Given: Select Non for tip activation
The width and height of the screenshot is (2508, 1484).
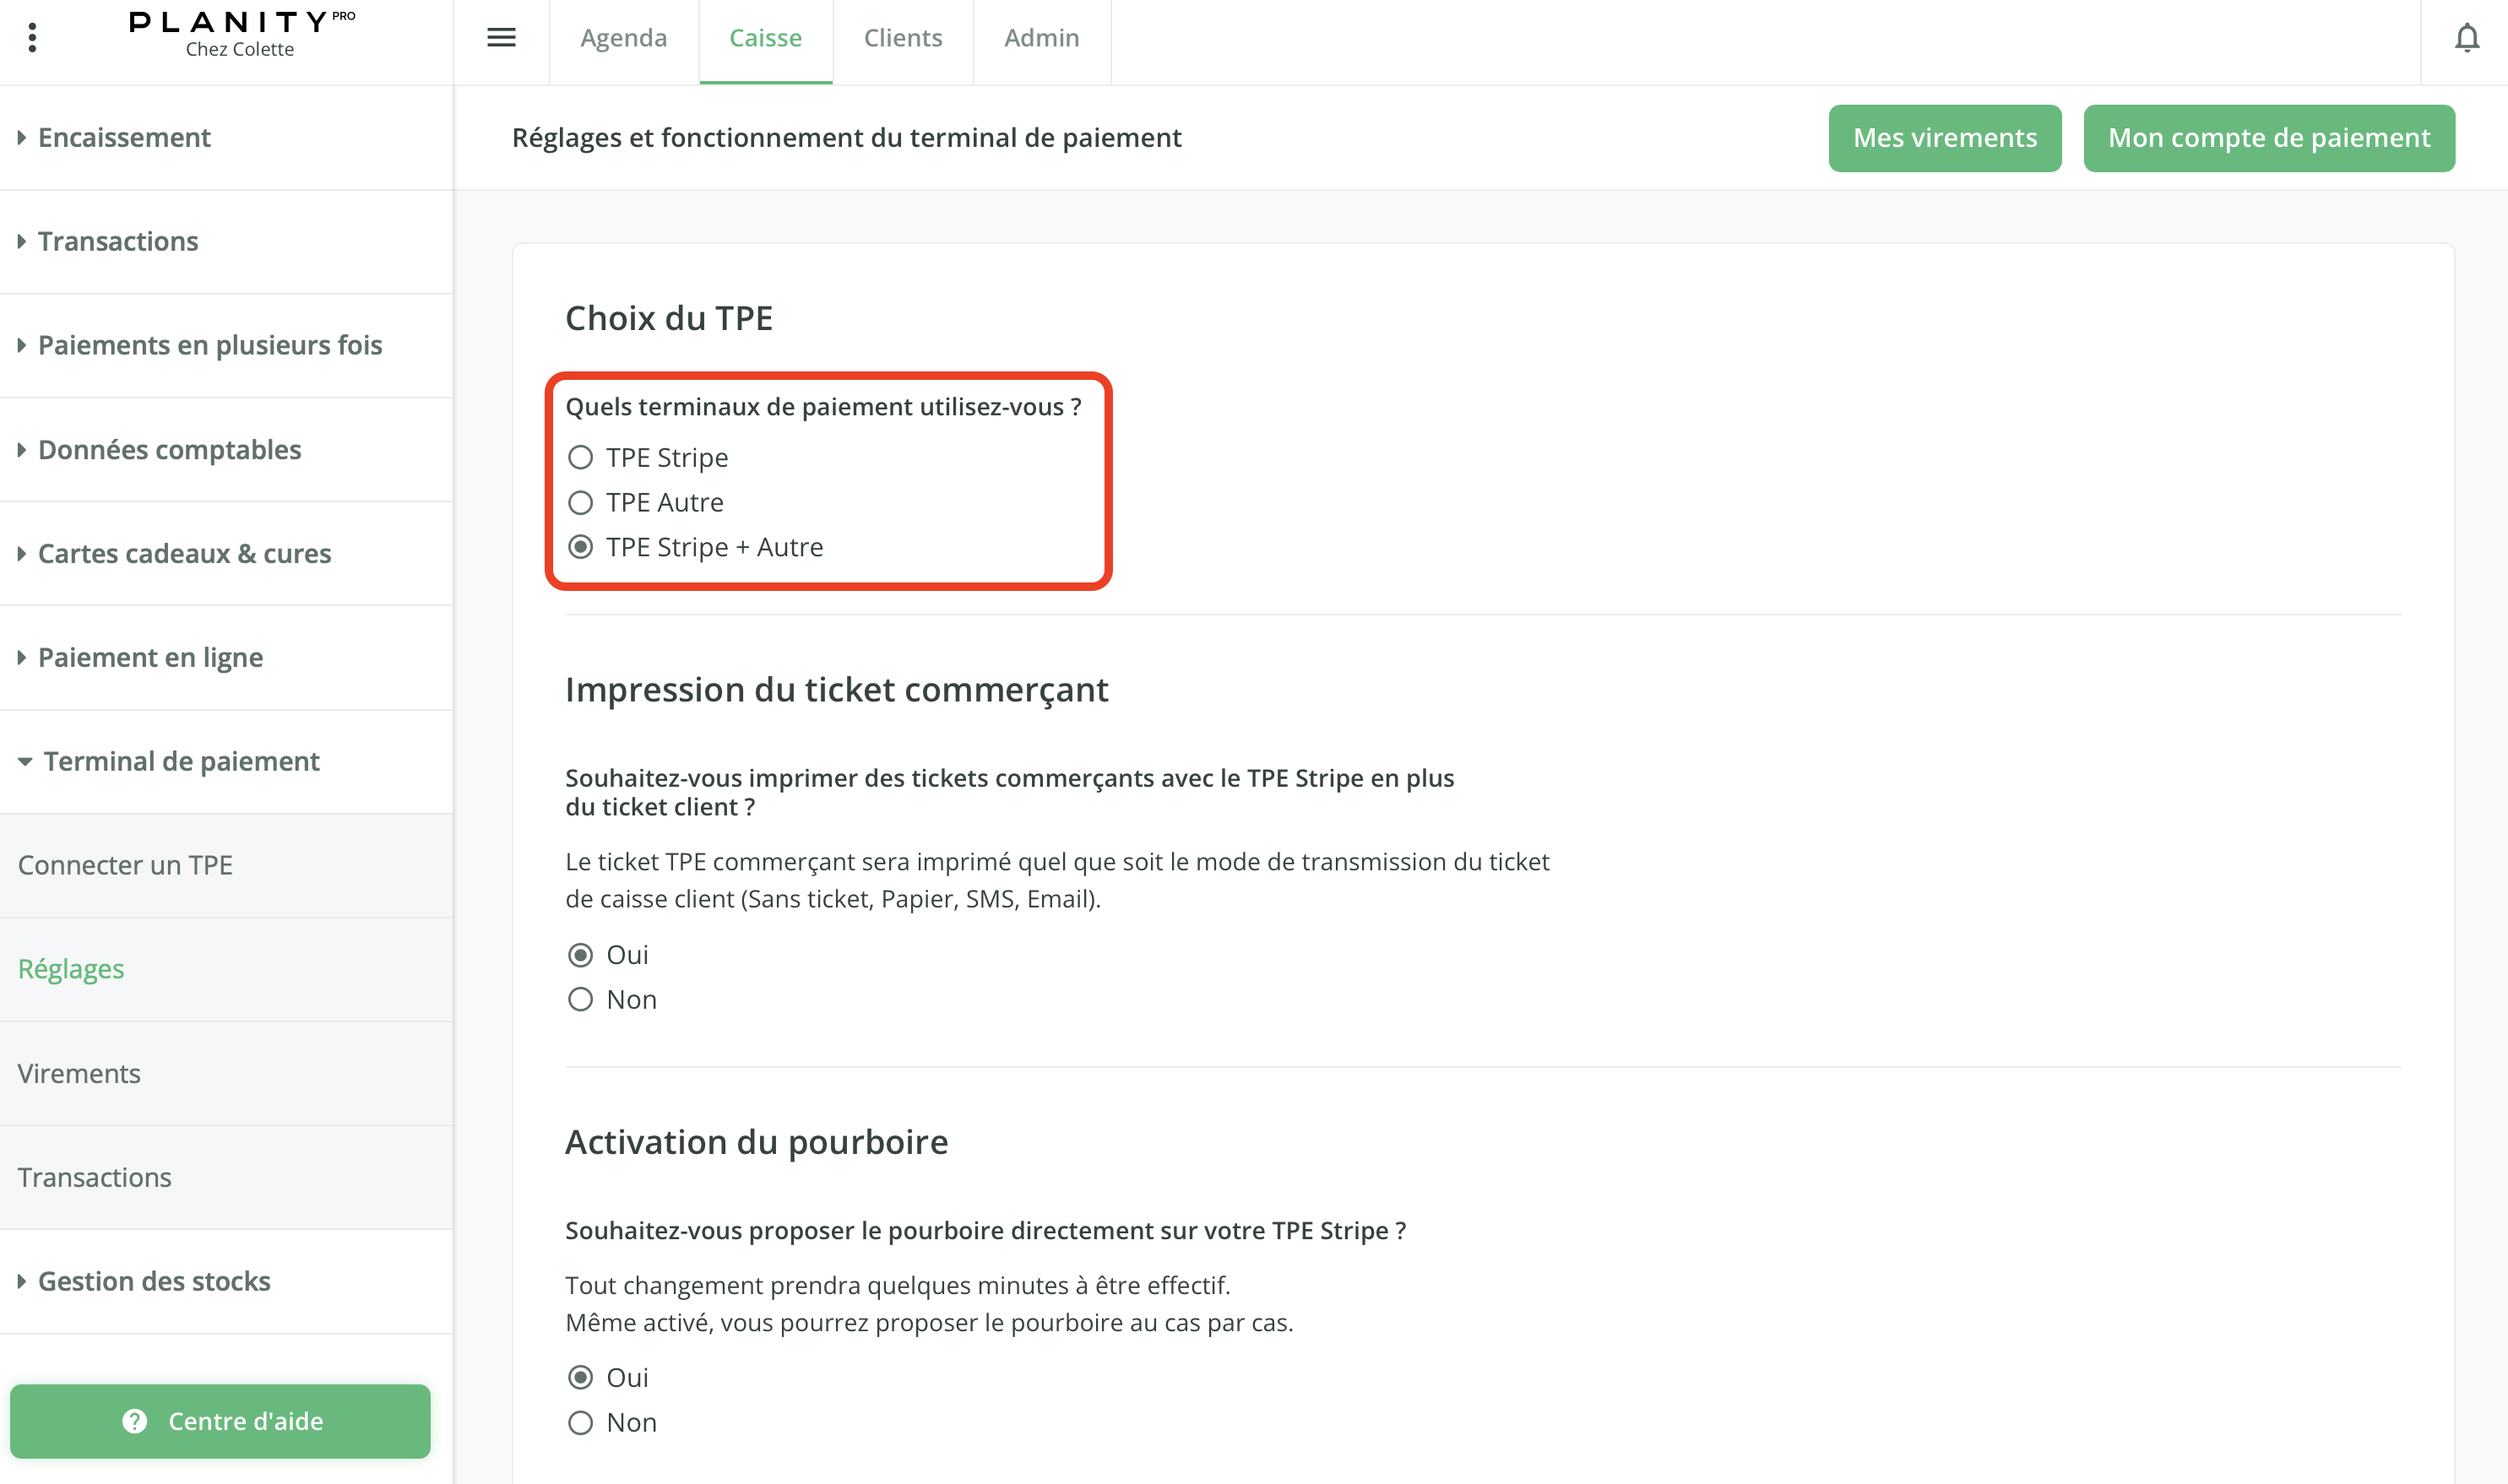Looking at the screenshot, I should (x=580, y=1423).
